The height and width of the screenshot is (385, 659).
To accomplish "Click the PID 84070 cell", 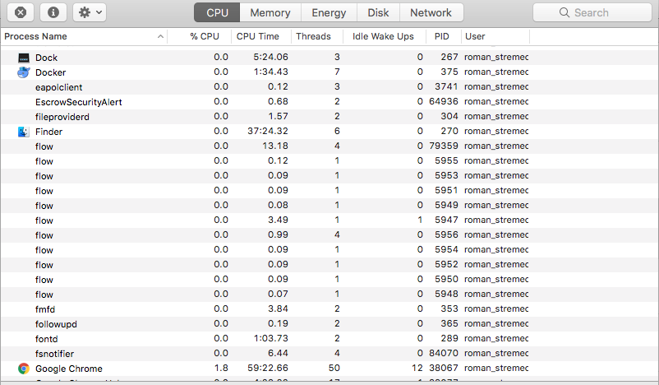I will click(x=444, y=353).
